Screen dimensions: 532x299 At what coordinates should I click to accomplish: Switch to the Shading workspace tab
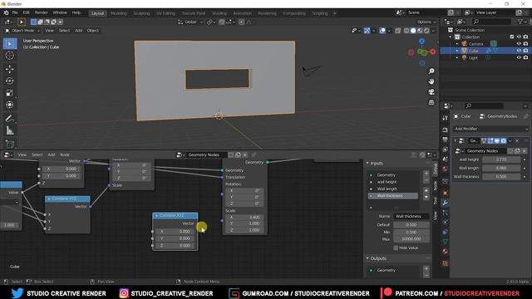click(219, 13)
